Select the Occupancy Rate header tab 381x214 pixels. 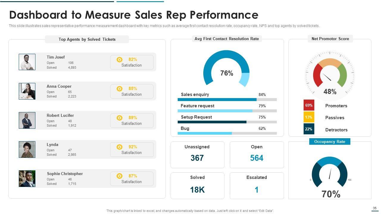coord(330,141)
